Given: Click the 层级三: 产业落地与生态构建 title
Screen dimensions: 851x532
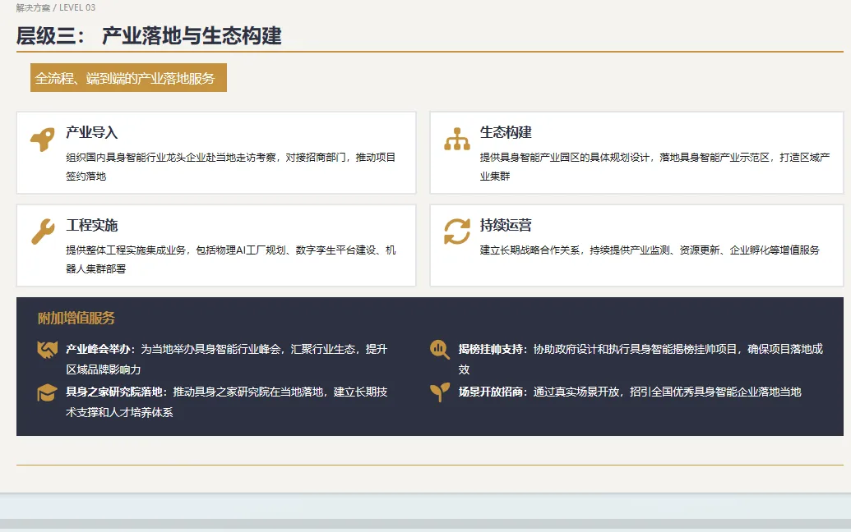Looking at the screenshot, I should tap(149, 36).
